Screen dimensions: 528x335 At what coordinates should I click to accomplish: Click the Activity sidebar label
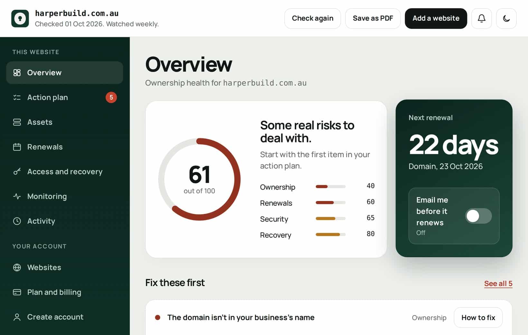click(41, 221)
